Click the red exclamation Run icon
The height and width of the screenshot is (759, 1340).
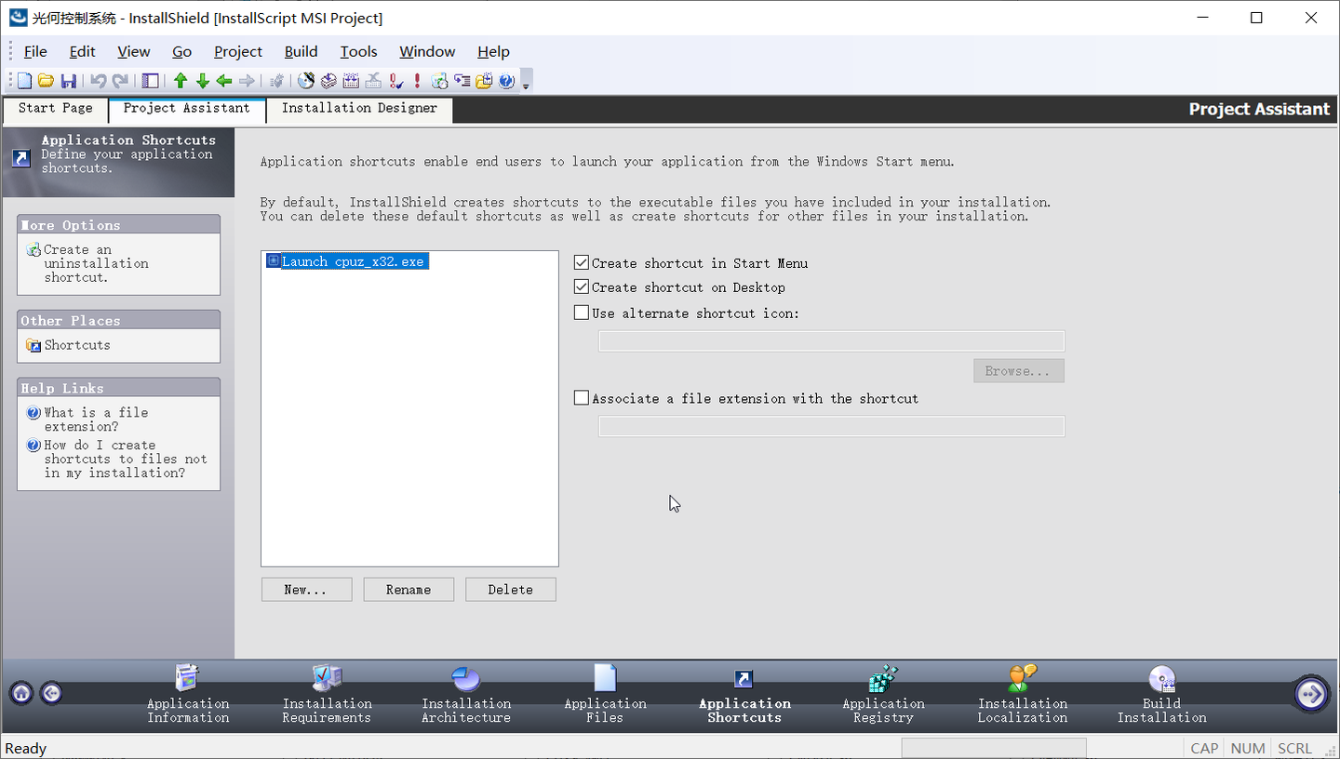417,81
